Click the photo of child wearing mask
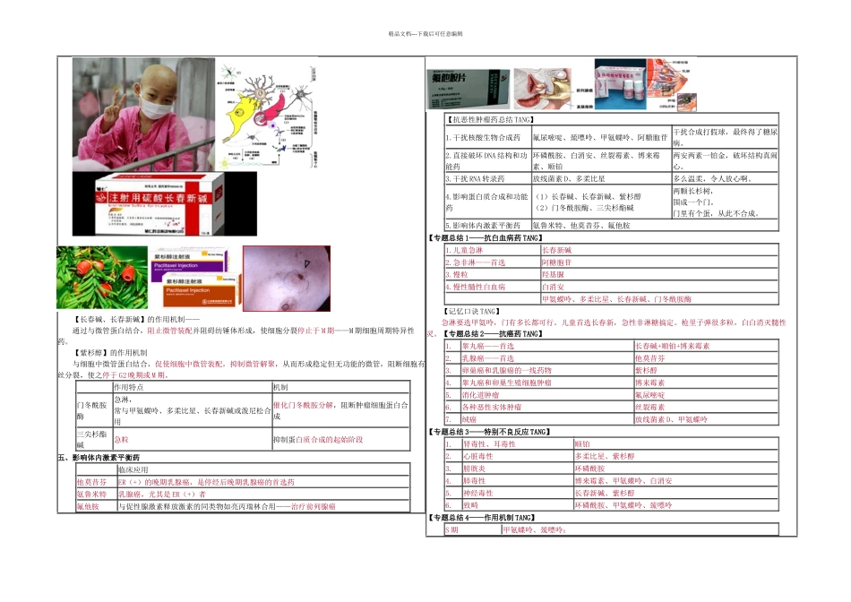 144,115
